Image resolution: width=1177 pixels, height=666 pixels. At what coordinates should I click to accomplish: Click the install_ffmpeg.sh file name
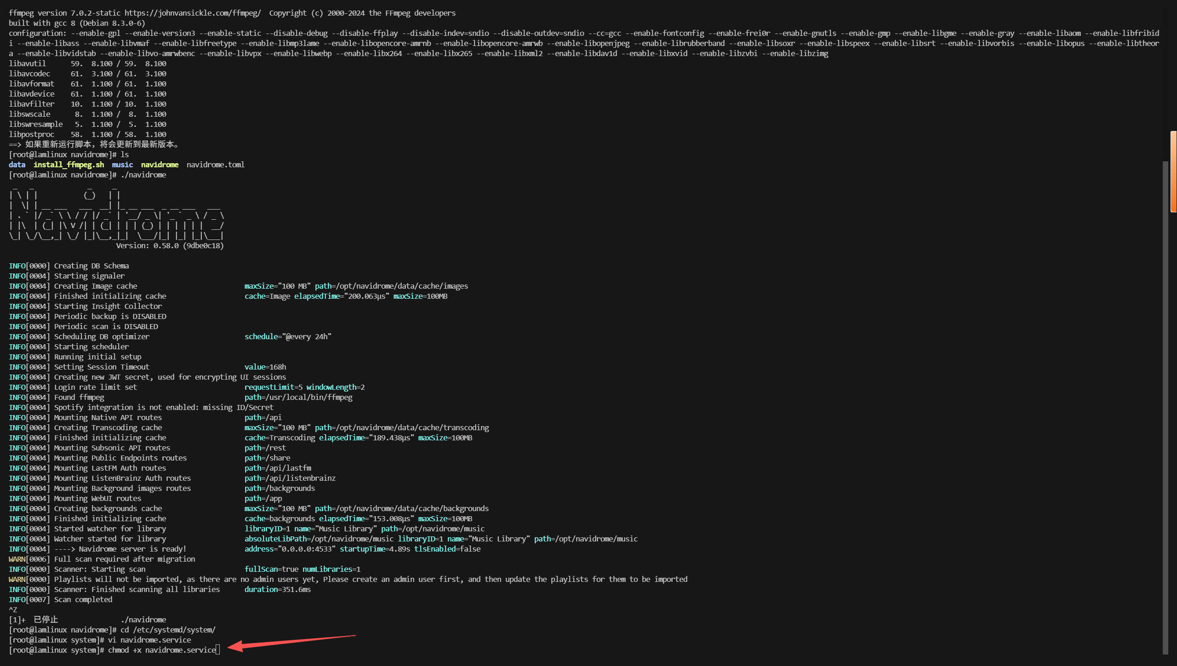click(69, 165)
